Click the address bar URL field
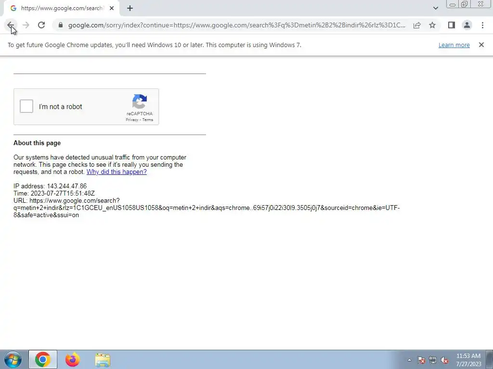This screenshot has width=493, height=369. pyautogui.click(x=236, y=25)
